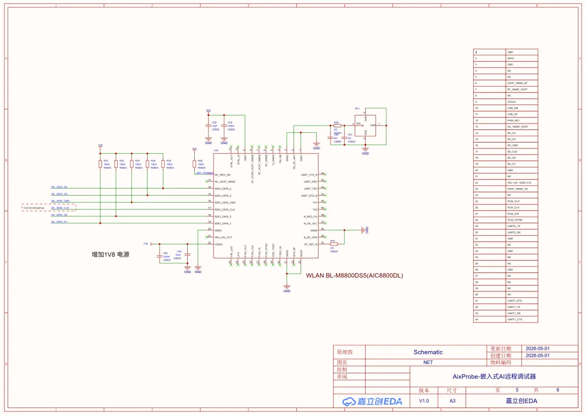
Task: Click the AixProbe project name in the title block
Action: coord(494,377)
